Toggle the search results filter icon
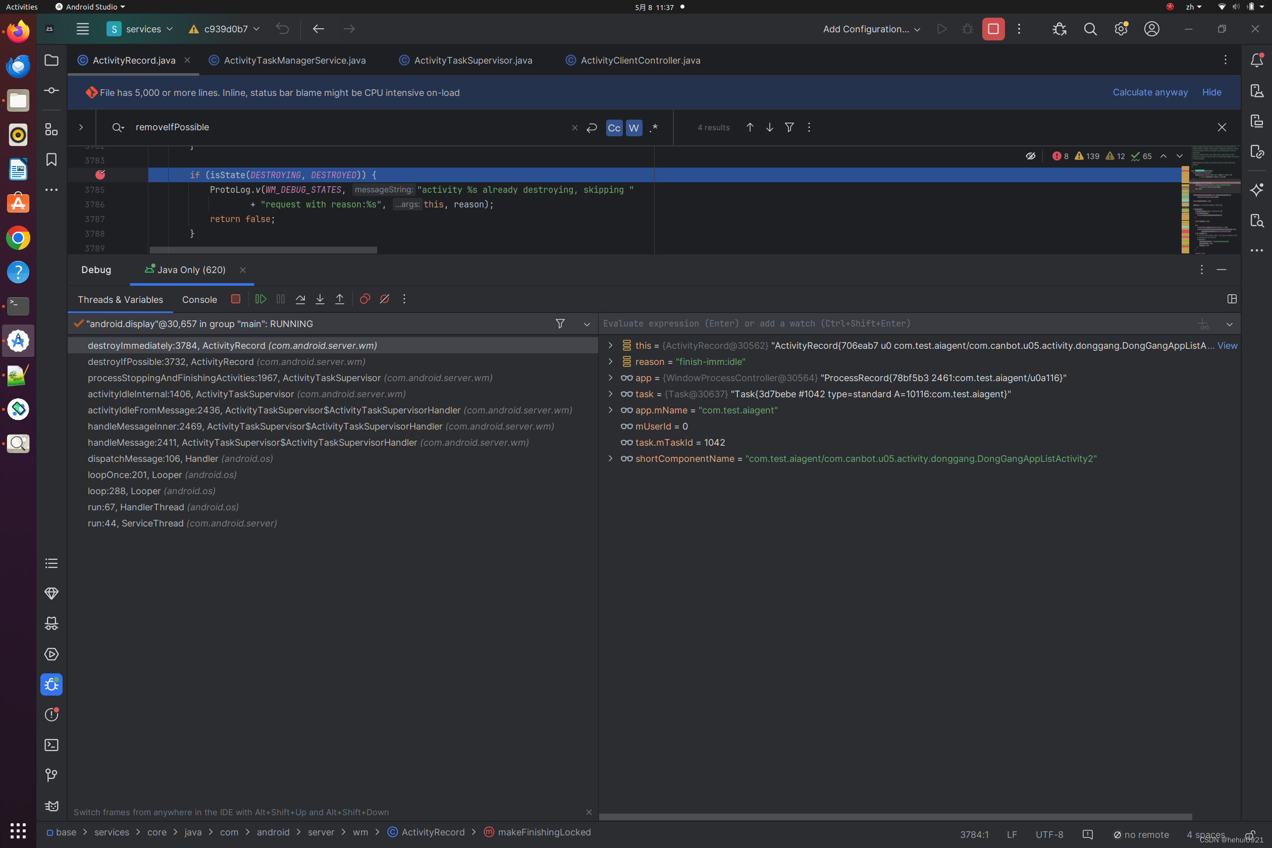This screenshot has height=848, width=1272. tap(789, 127)
